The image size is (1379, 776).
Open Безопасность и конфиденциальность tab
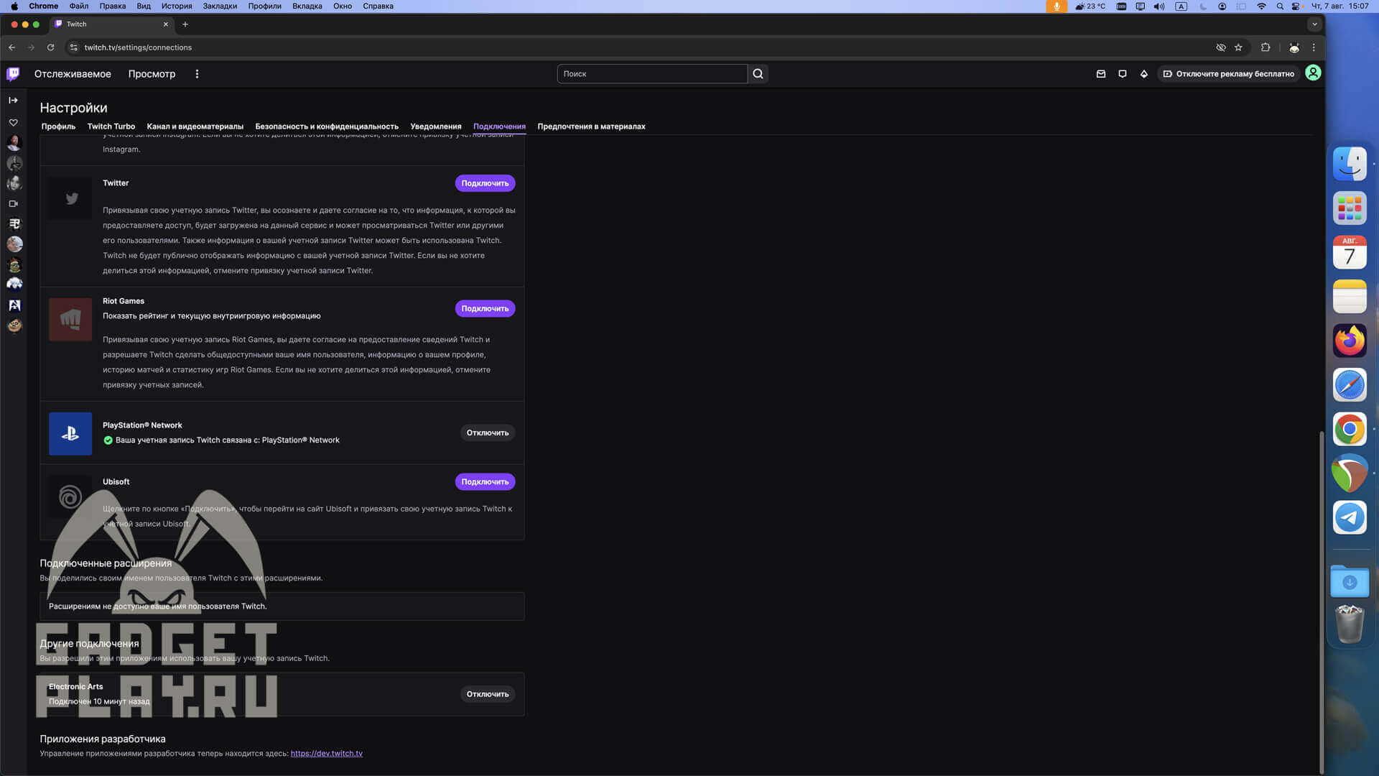[x=327, y=126]
